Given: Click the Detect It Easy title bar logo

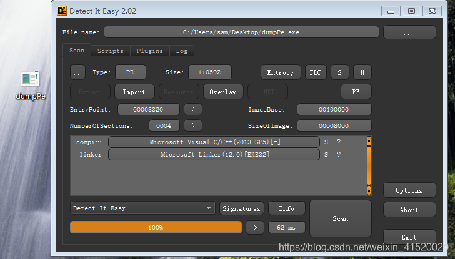Looking at the screenshot, I should pos(61,11).
